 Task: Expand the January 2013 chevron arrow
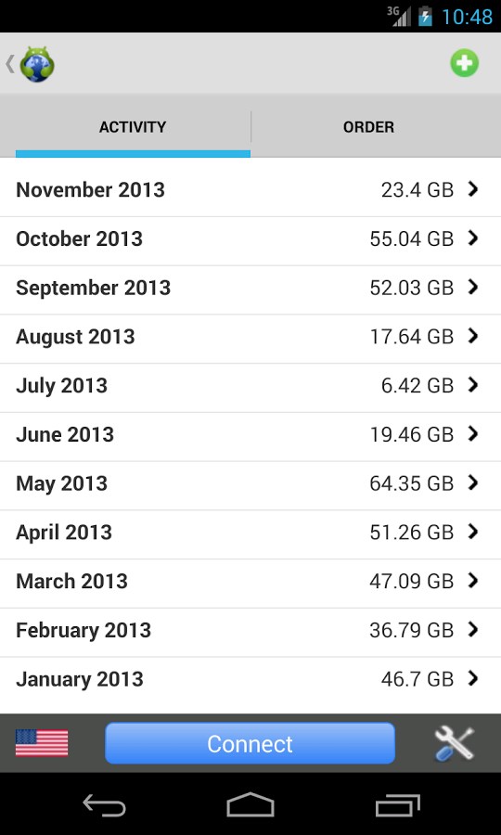coord(473,678)
